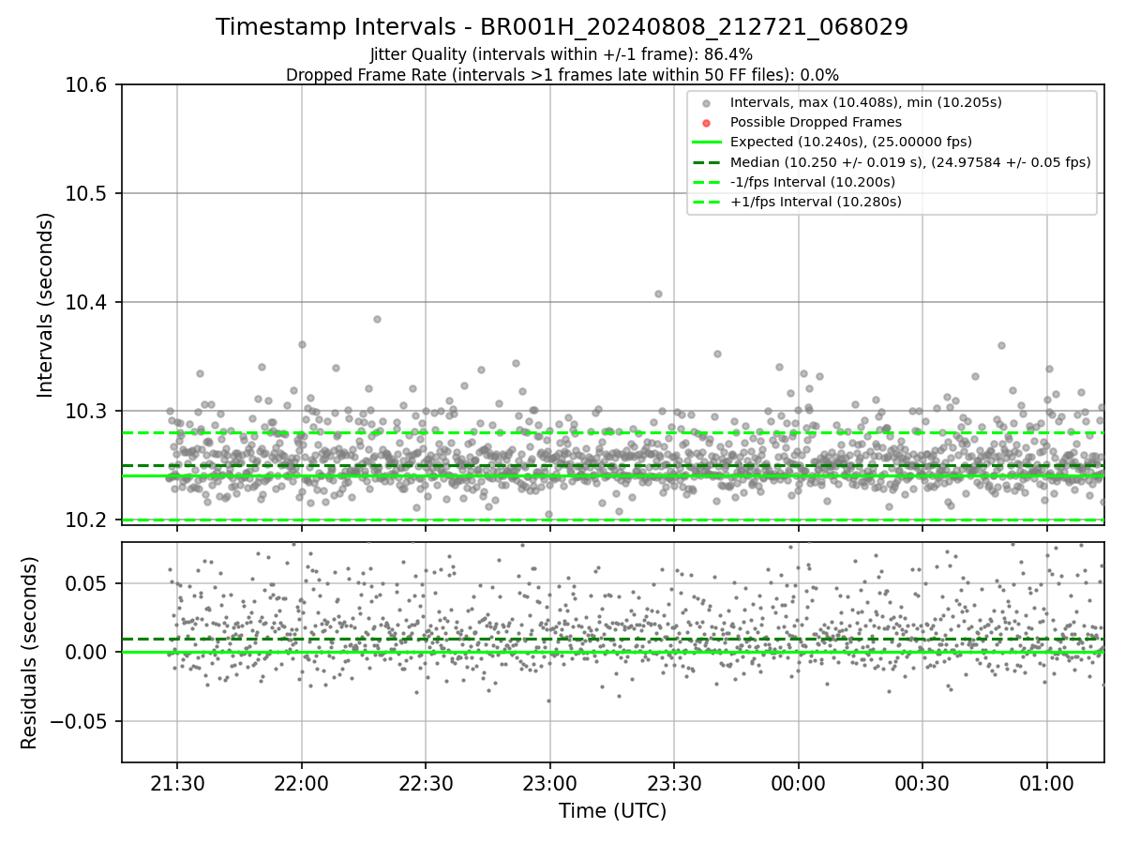Click the '00:30' time tick label
This screenshot has height=844, width=1125.
click(x=922, y=783)
